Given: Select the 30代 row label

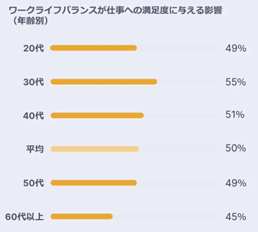Looking at the screenshot, I should 33,82.
